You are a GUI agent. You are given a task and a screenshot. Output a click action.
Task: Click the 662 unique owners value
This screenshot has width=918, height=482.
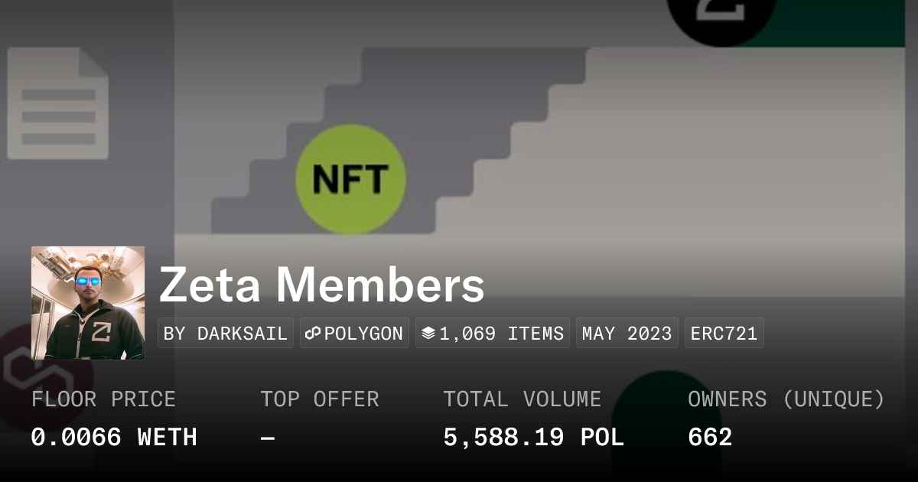pyautogui.click(x=710, y=438)
